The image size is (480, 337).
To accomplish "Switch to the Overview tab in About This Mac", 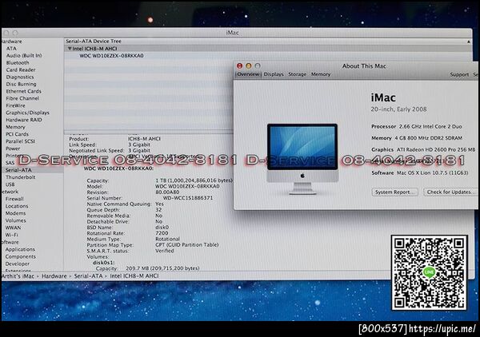I will pos(248,74).
